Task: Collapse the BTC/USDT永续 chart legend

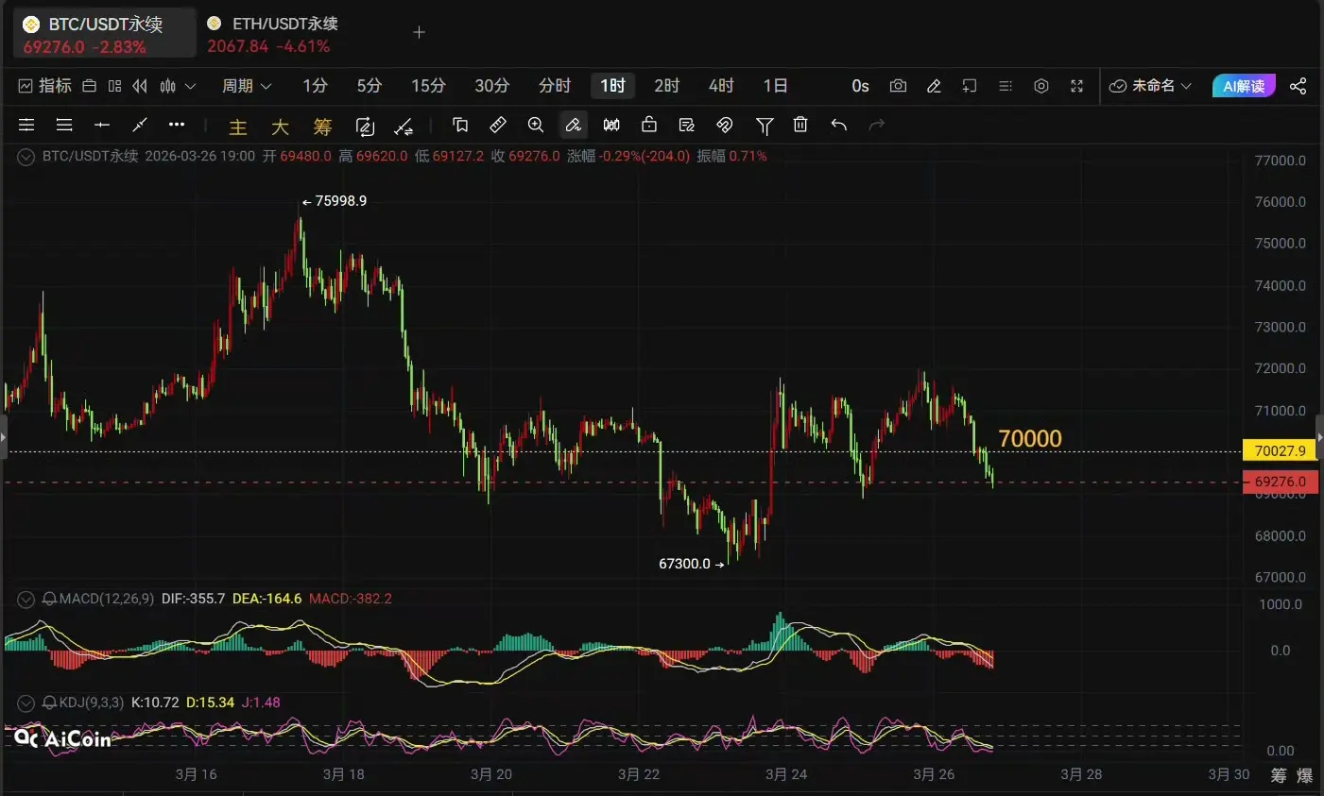Action: coord(26,157)
